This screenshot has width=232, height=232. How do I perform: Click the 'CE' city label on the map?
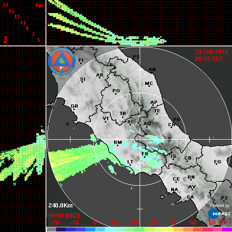tap(176, 179)
